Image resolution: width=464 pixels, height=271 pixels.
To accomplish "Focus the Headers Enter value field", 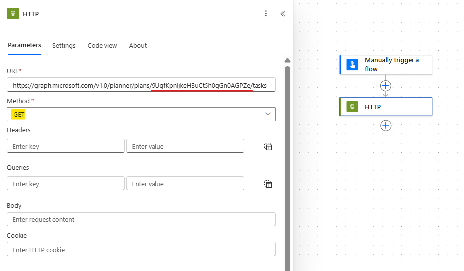I will click(185, 146).
